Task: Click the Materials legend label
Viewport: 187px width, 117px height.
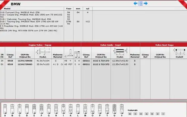Action: click(132, 110)
